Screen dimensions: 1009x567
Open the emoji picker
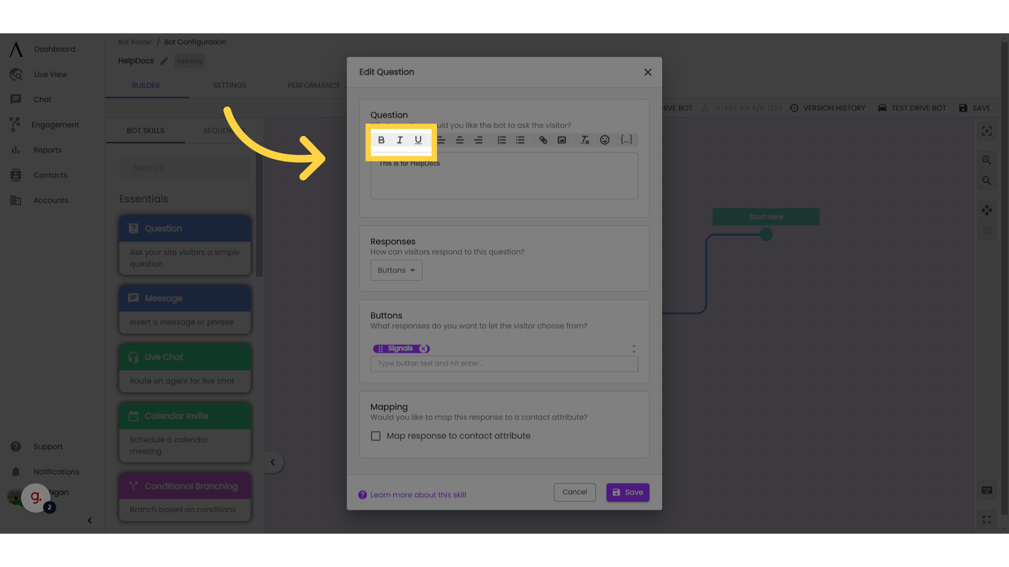click(x=605, y=140)
